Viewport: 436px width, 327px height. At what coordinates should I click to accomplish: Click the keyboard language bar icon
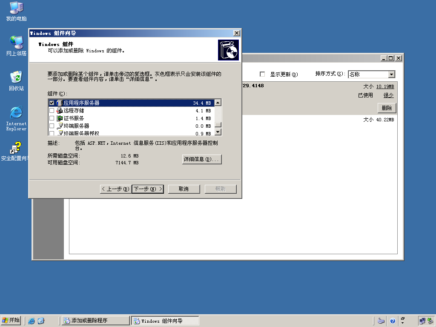tap(381, 321)
